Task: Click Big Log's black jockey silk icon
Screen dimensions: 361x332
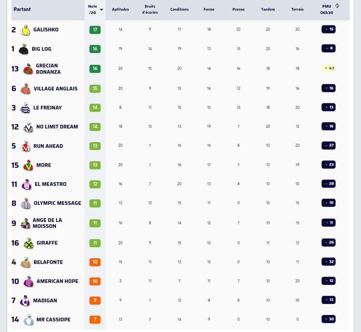Action: click(x=23, y=49)
